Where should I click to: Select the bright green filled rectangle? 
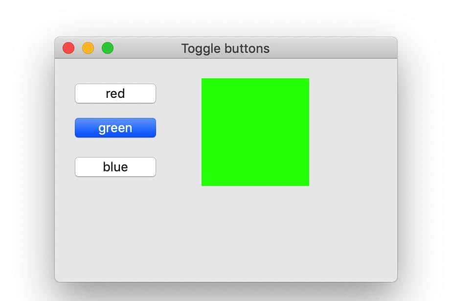pos(255,132)
